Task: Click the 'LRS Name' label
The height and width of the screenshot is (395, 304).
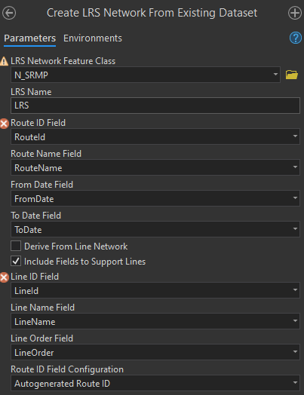Action: 31,92
